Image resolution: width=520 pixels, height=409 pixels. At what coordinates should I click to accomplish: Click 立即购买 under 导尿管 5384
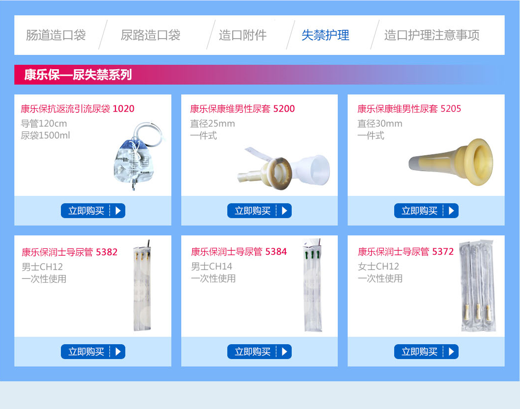[260, 351]
